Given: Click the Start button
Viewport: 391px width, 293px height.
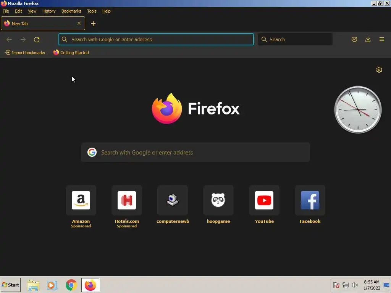Looking at the screenshot, I should coord(10,285).
